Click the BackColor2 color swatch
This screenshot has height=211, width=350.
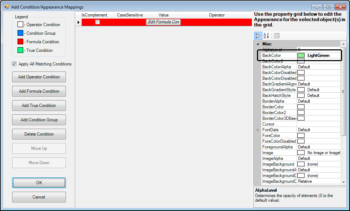click(301, 61)
